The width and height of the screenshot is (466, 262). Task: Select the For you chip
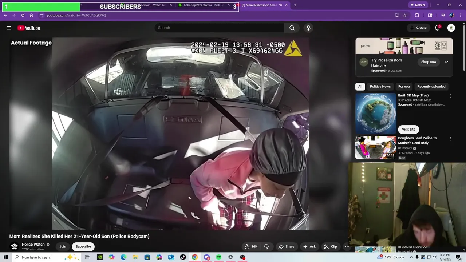404,87
